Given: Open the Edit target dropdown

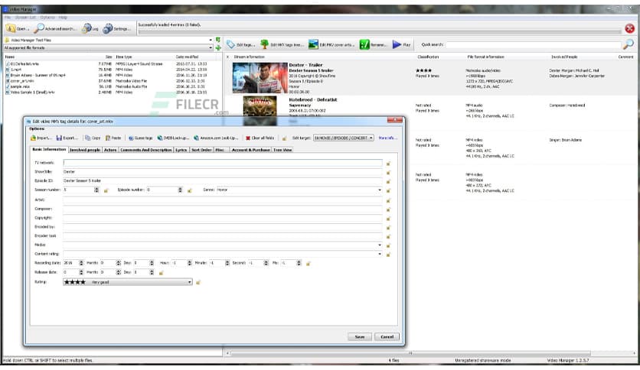Looking at the screenshot, I should (x=343, y=138).
